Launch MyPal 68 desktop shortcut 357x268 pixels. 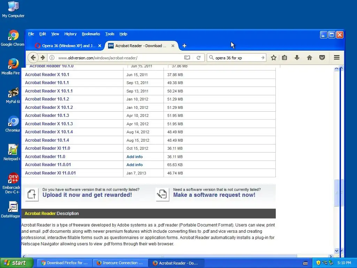(x=13, y=95)
